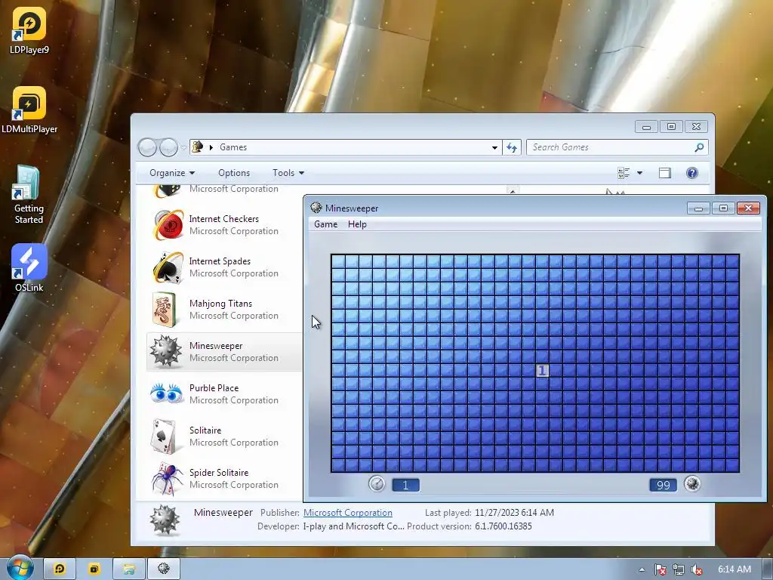
Task: Click the Forward navigation button in Games window
Action: pos(168,147)
